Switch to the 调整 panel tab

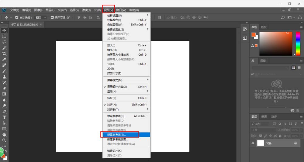263,61
